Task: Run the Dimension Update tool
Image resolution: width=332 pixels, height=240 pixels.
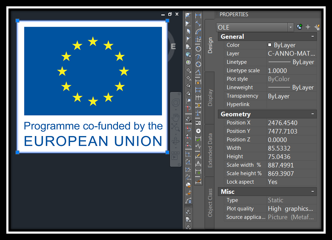Action: 198,172
